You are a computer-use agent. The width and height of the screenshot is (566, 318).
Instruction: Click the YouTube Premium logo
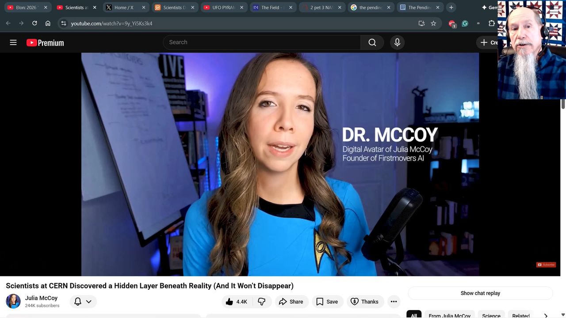pos(45,42)
